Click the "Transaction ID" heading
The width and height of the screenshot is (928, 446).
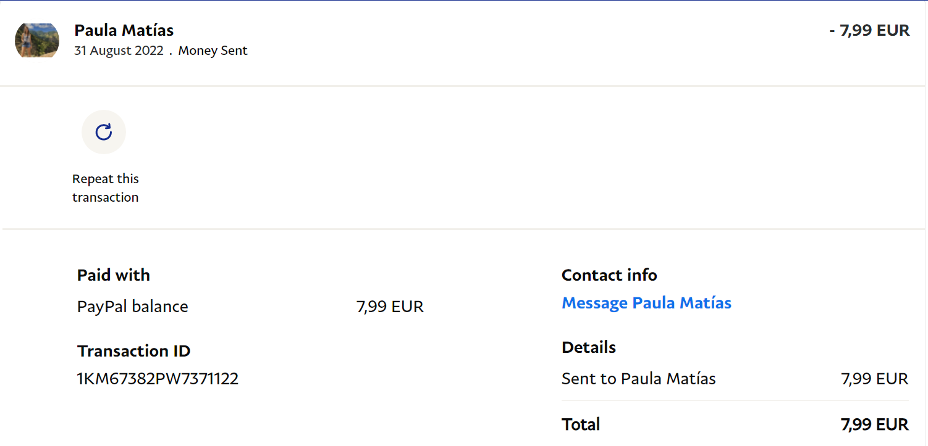pos(133,351)
